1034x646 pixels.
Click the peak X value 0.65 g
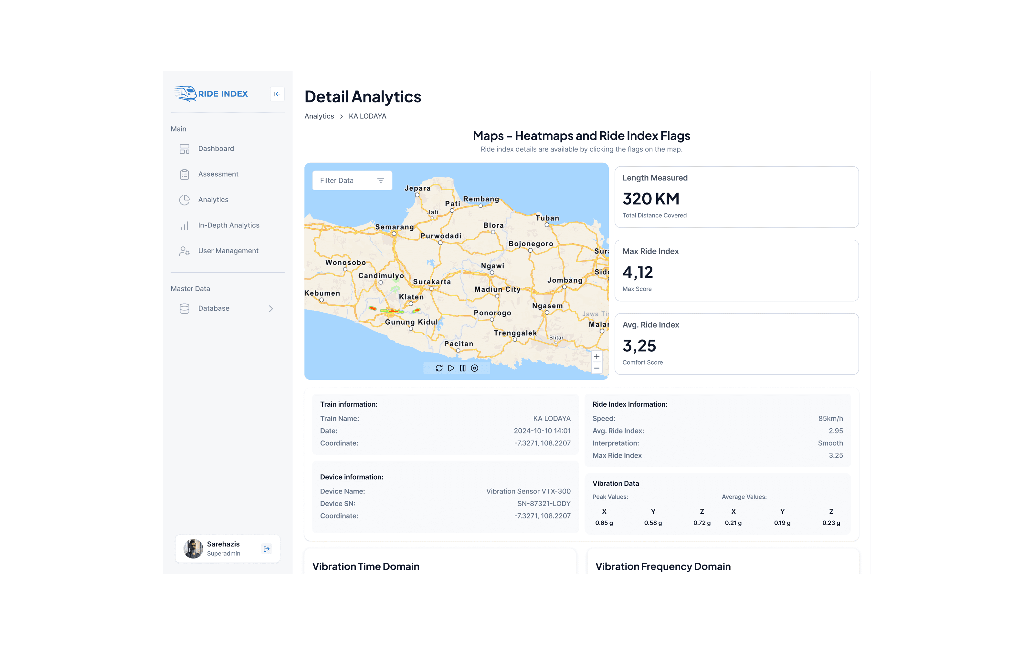604,523
